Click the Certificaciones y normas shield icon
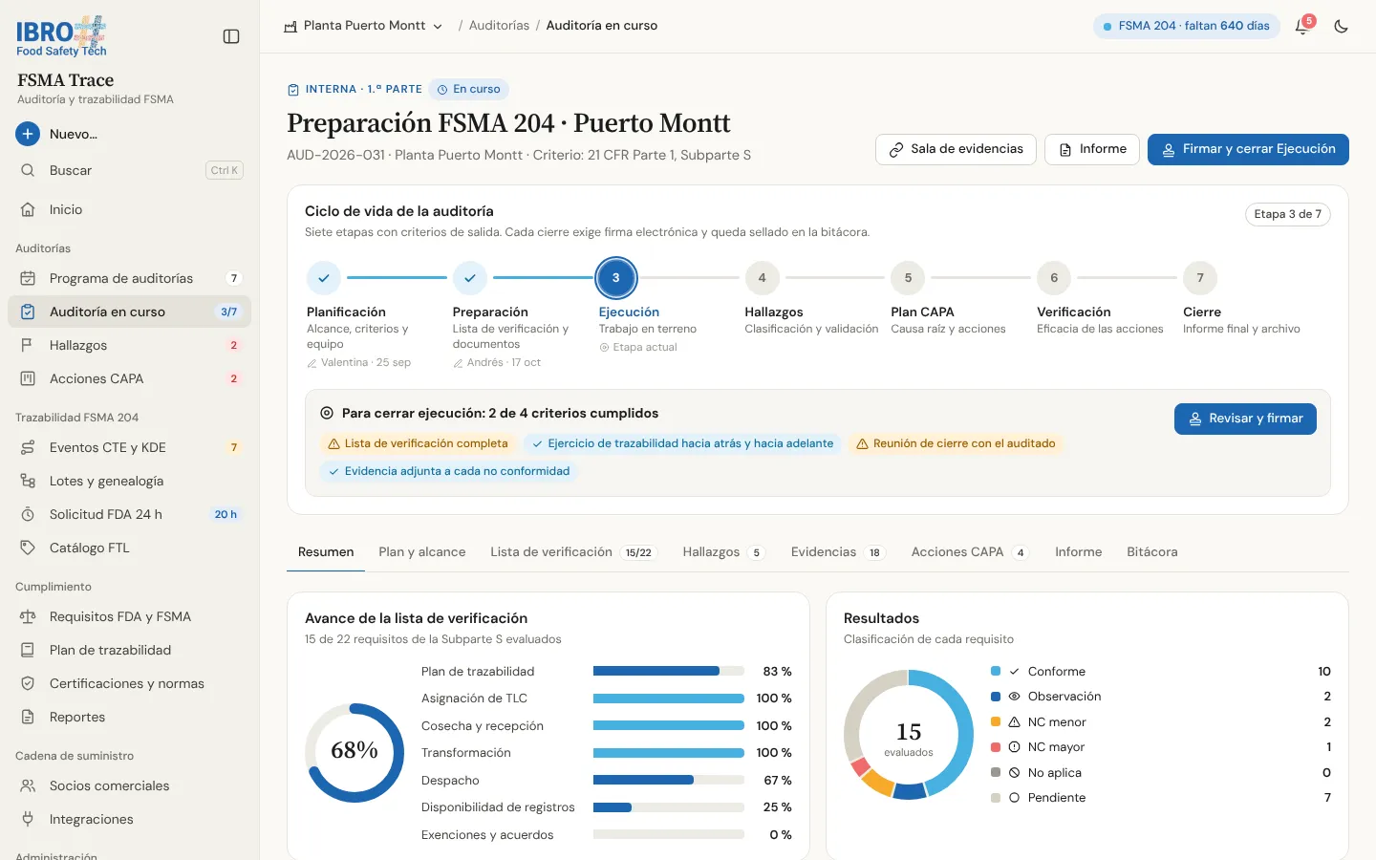This screenshot has width=1376, height=860. tap(28, 683)
